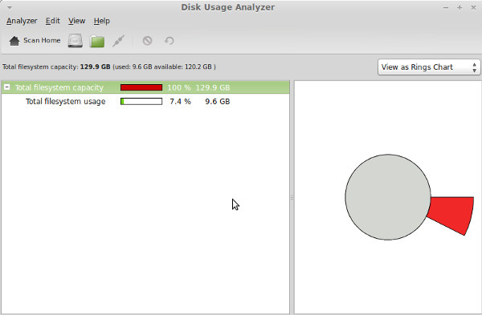Open the window menu arrow in the title bar
The image size is (482, 315).
10,7
